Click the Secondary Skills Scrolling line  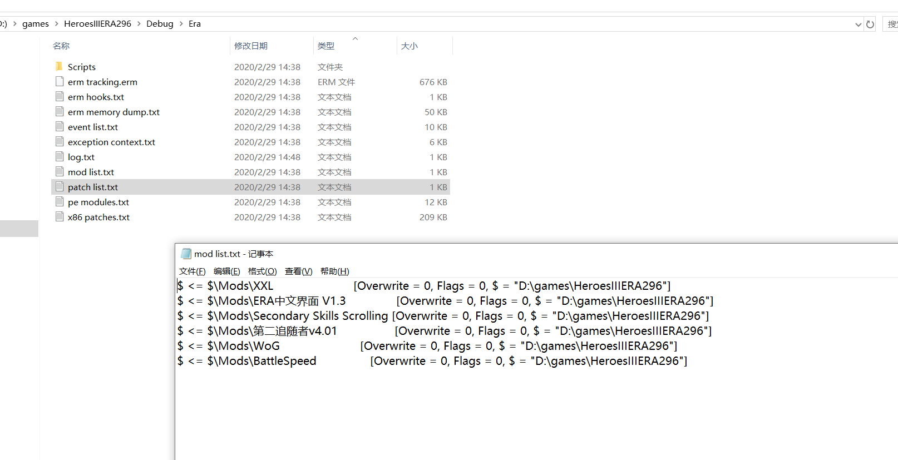pos(443,316)
